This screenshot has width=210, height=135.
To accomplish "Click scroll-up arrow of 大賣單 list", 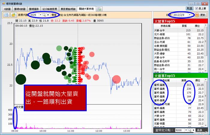I will (206, 80).
